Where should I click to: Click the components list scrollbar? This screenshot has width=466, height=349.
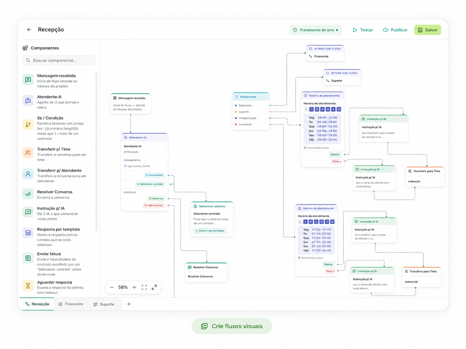tap(96, 151)
